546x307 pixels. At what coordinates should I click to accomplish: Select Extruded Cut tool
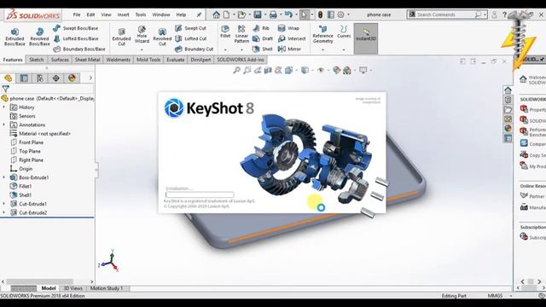coord(121,38)
